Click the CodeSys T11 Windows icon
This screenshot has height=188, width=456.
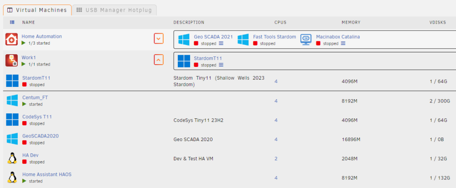click(x=12, y=120)
